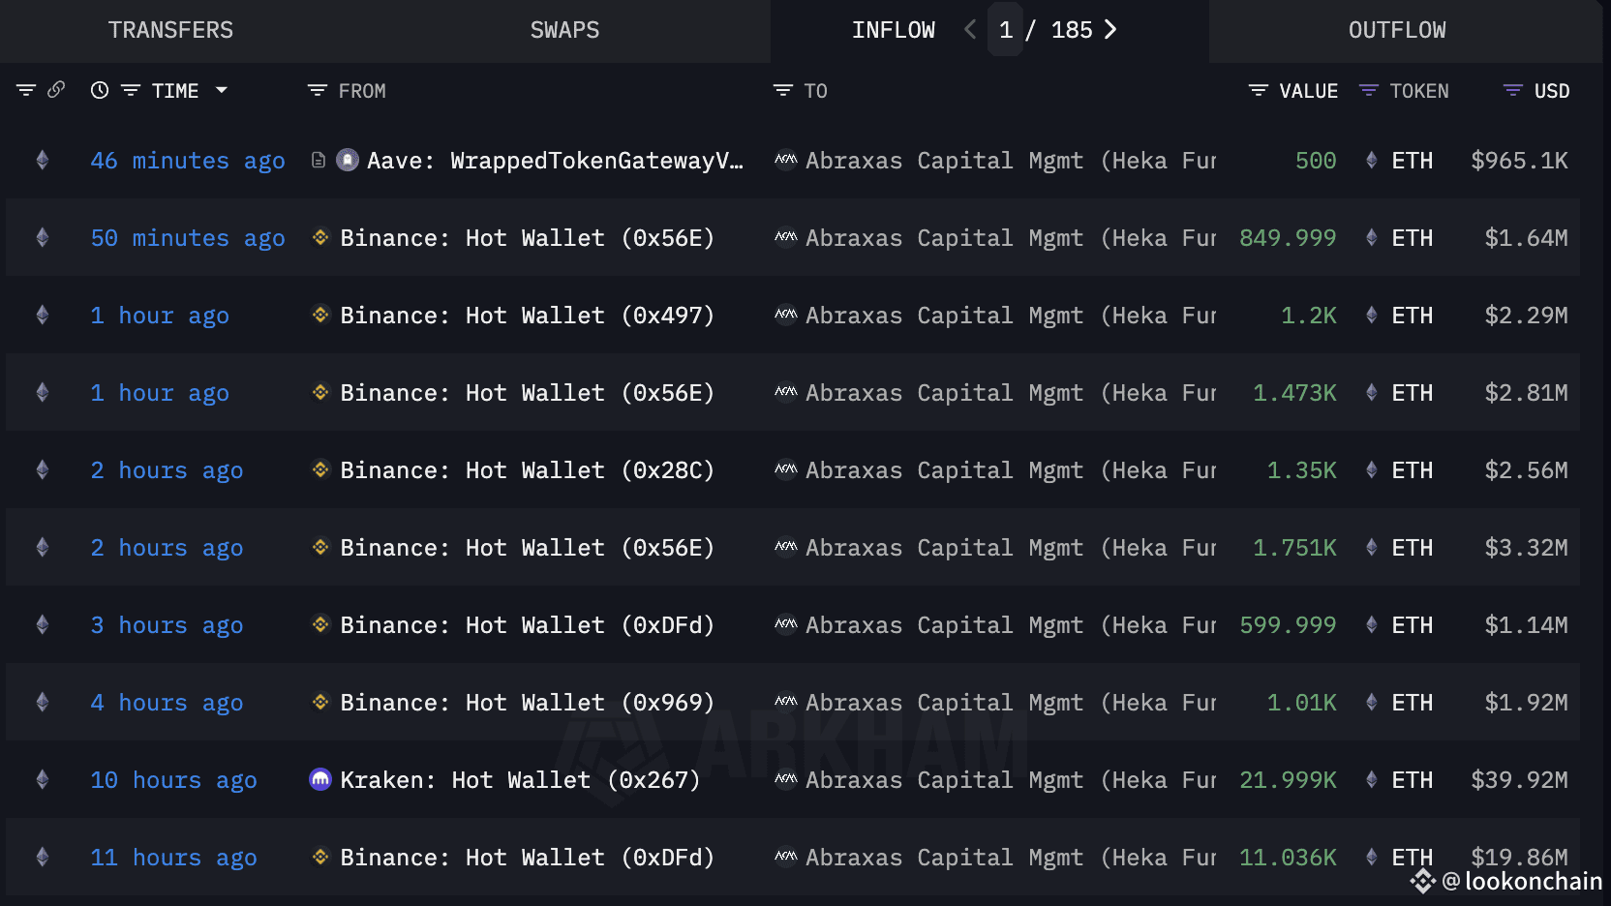The width and height of the screenshot is (1611, 906).
Task: Click the page number input showing 1
Action: pos(1006,30)
